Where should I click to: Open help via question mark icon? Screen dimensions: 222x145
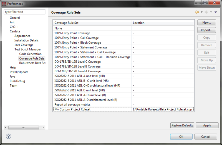9,136
